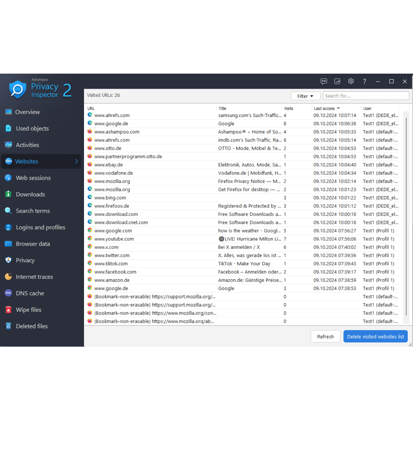Viewport: 413px width, 455px height.
Task: Click the DNS cache sidebar icon
Action: pos(8,293)
